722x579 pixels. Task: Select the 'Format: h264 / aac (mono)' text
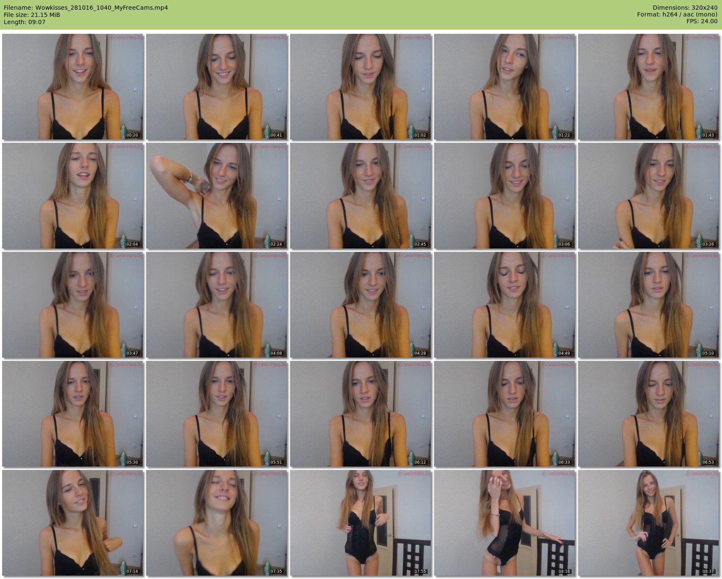click(x=677, y=15)
